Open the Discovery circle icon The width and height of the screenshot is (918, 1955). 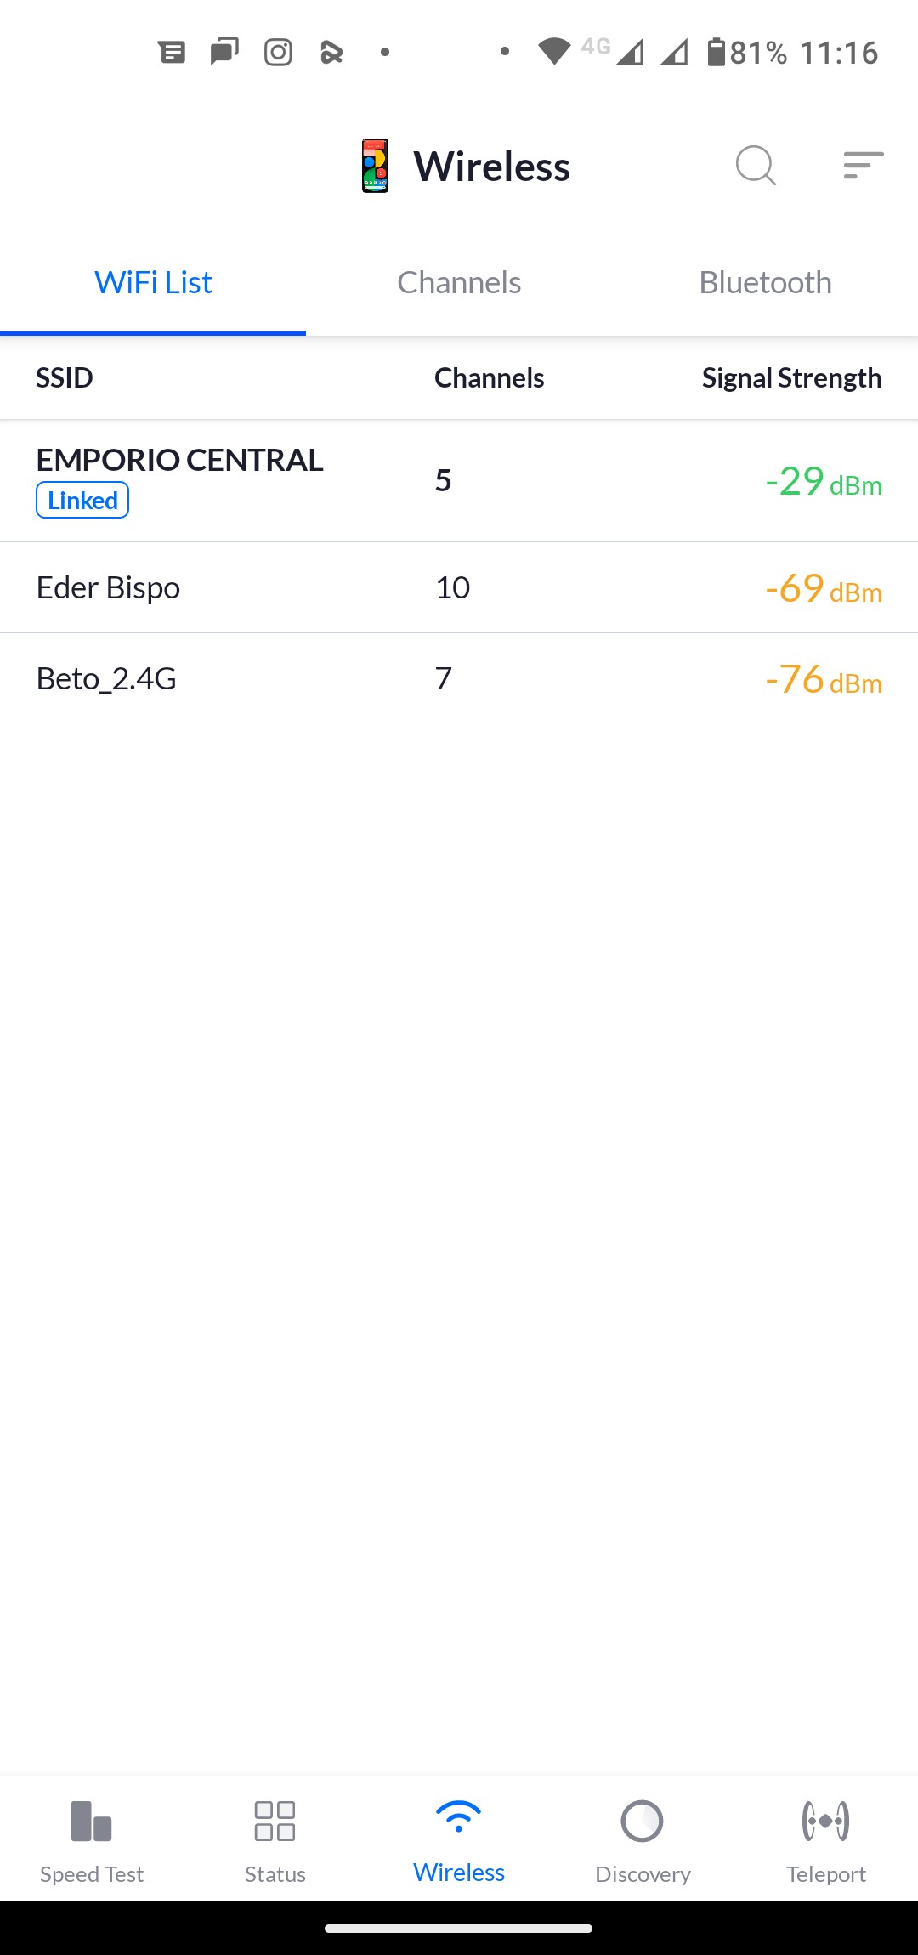(x=643, y=1821)
